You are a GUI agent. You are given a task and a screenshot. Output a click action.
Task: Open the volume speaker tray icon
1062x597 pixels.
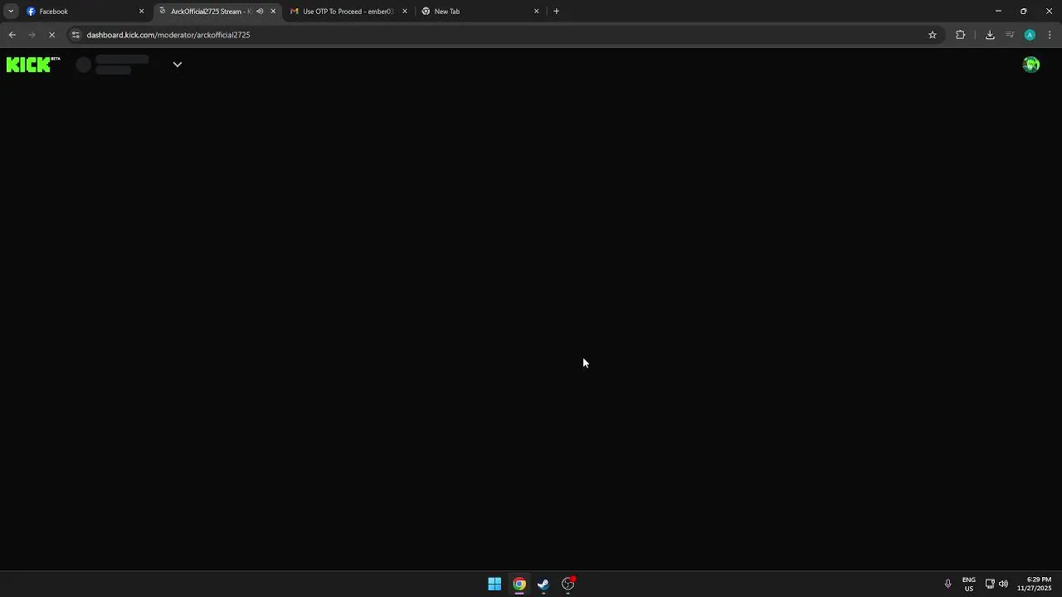pos(1003,584)
